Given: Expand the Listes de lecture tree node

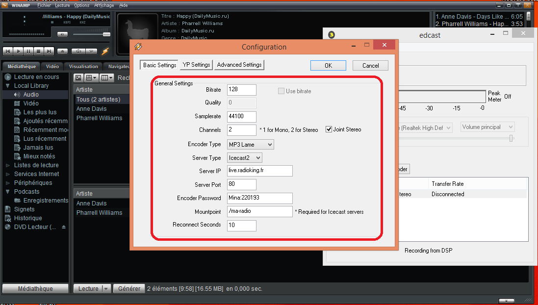Looking at the screenshot, I should click(7, 165).
